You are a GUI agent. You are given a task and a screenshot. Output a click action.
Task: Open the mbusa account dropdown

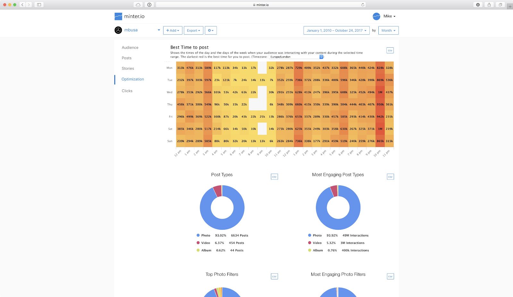tap(159, 30)
